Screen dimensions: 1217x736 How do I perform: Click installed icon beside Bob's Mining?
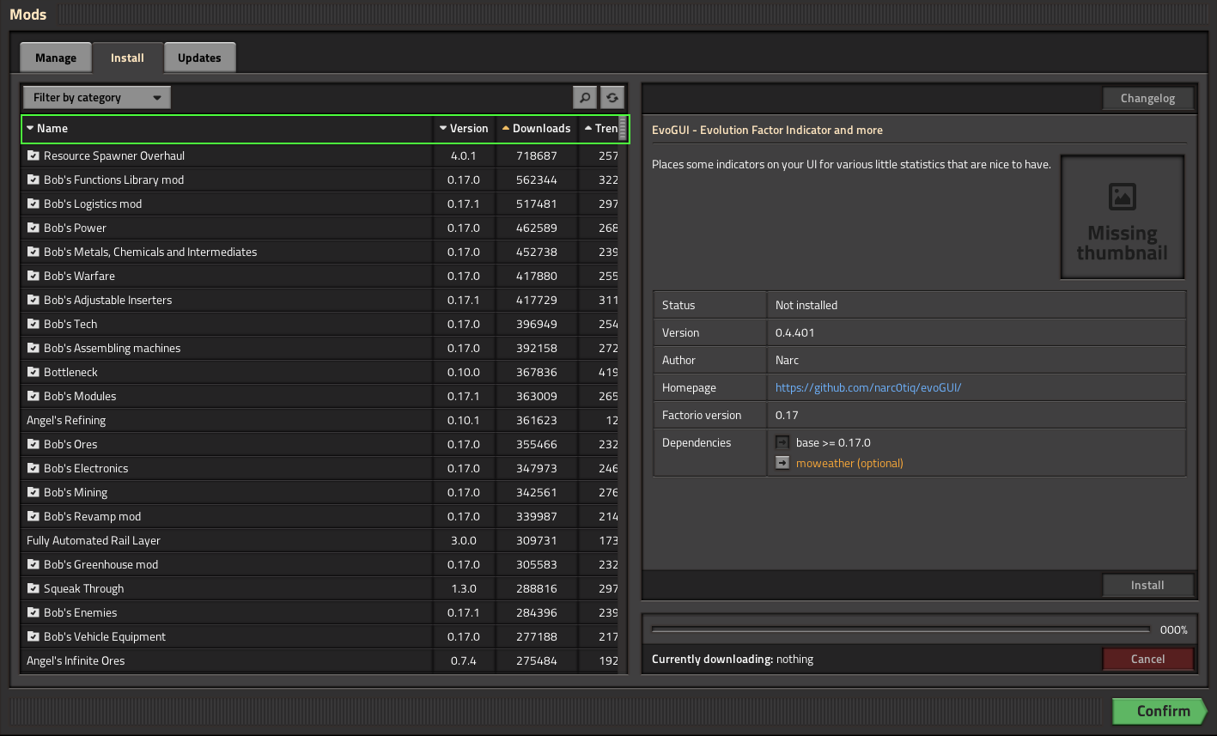click(x=33, y=492)
